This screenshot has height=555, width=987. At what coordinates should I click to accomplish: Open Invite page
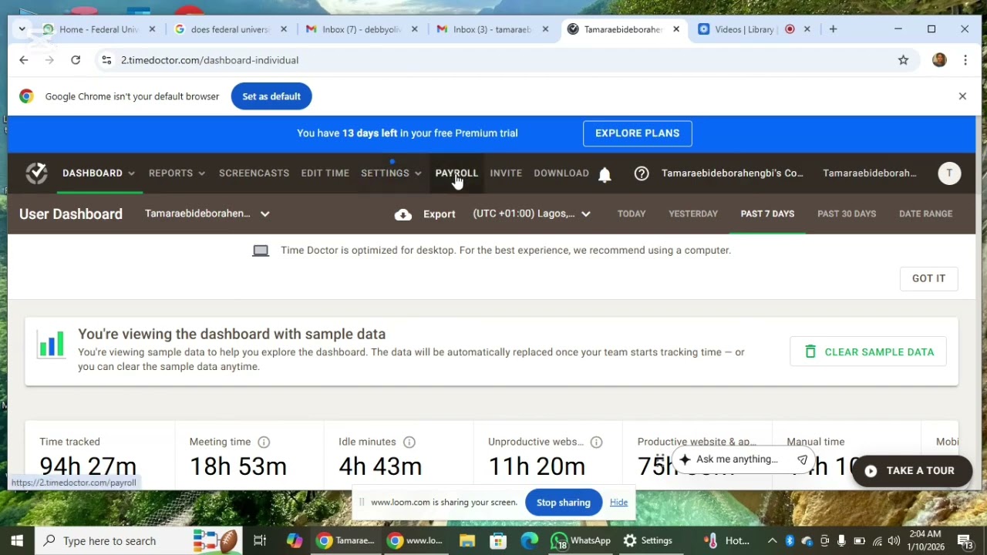pyautogui.click(x=506, y=173)
